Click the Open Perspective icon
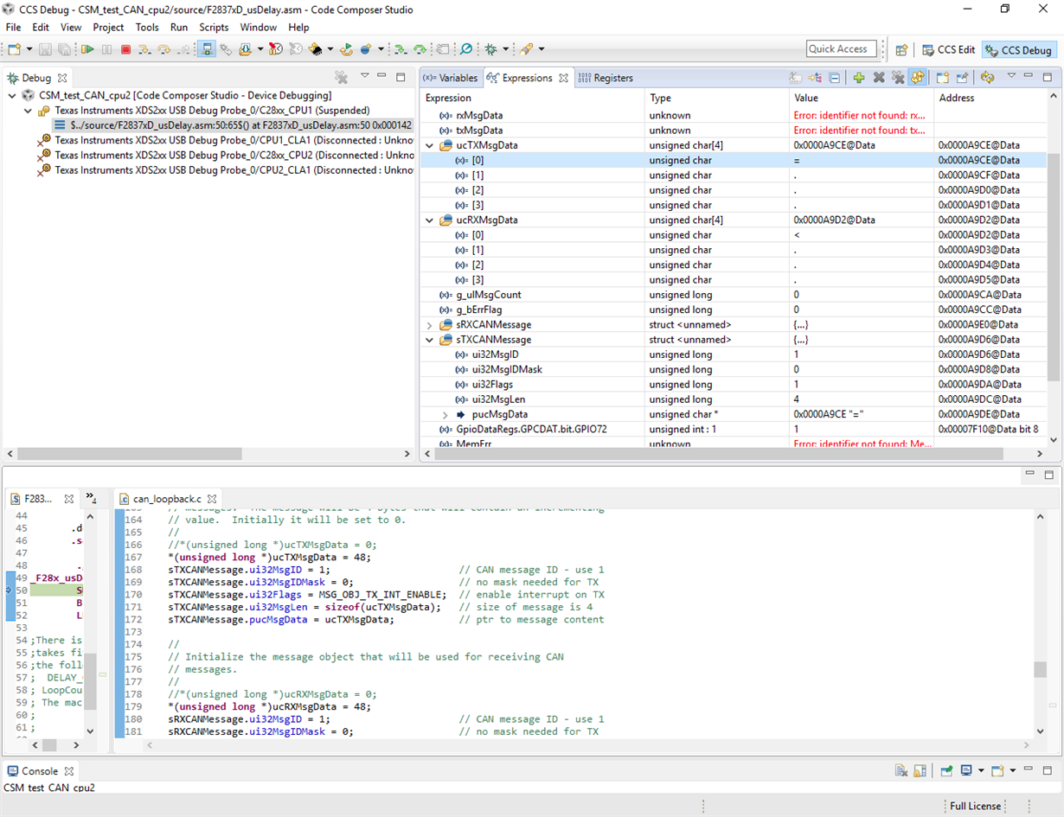 tap(901, 50)
